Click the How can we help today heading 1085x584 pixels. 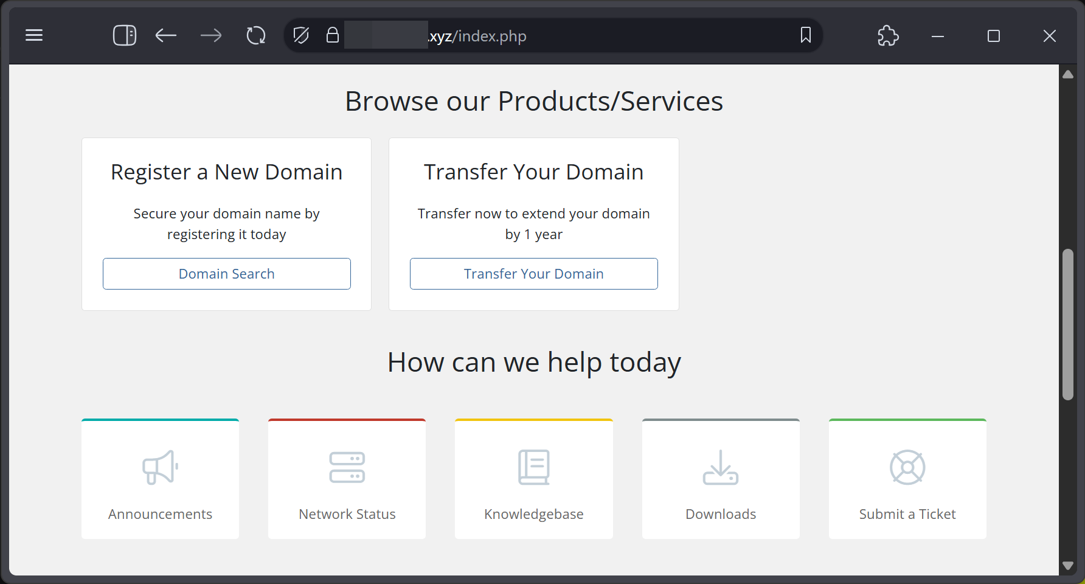point(534,363)
